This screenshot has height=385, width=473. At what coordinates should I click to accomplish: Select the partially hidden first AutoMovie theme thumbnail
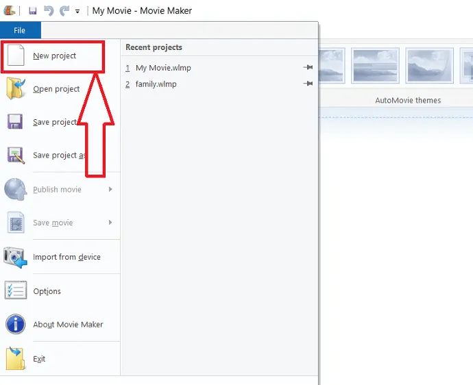332,66
